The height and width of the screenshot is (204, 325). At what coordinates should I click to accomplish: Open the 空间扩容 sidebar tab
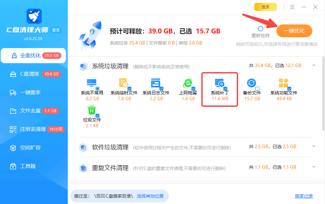[x=33, y=148]
